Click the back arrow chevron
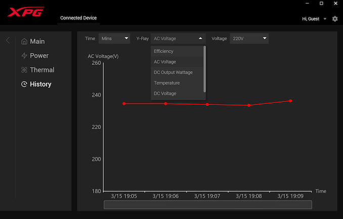343x219 pixels. point(8,40)
